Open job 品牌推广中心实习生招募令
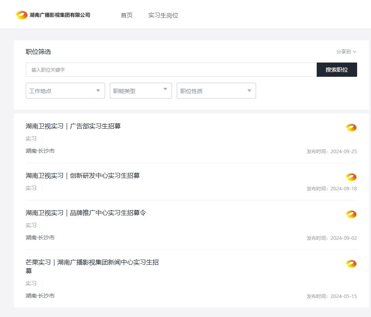This screenshot has width=371, height=317. coord(86,213)
